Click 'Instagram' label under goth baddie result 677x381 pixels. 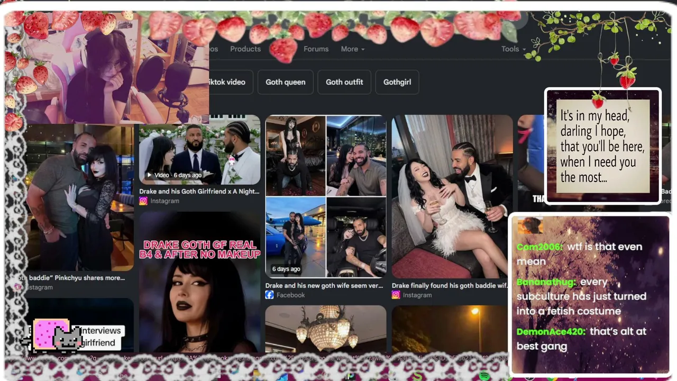(x=417, y=295)
